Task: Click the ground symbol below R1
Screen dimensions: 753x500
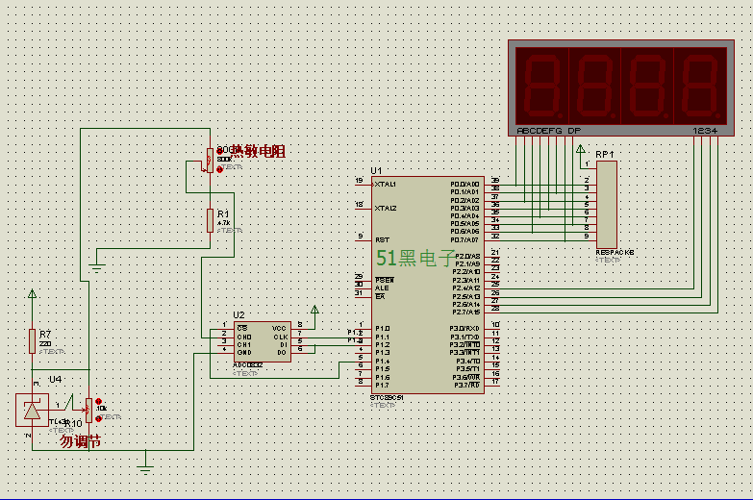Action: pos(96,268)
